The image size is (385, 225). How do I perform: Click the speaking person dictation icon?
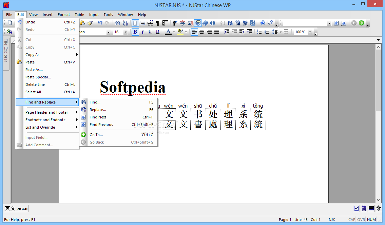(175, 23)
